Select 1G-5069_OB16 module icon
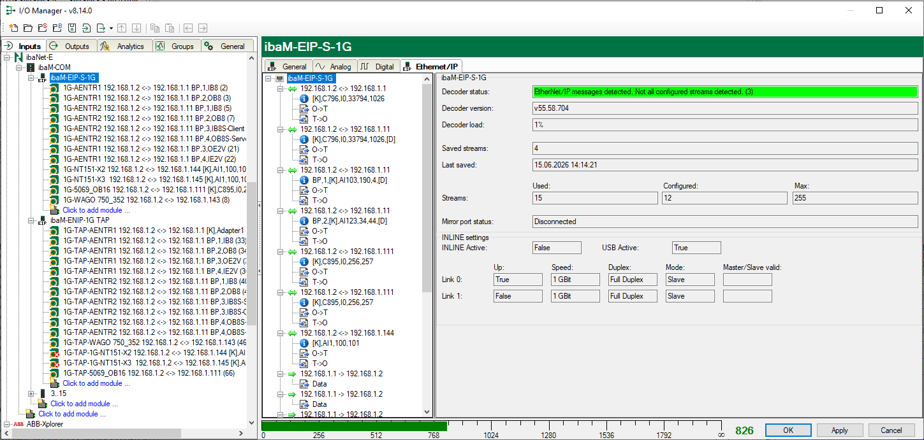 tap(55, 190)
